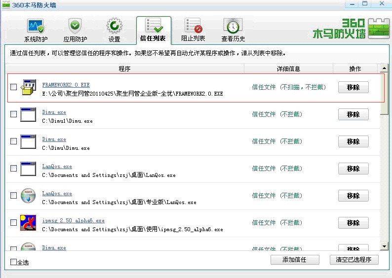Image resolution: width=392 pixels, height=278 pixels.
Task: Click path text ending 桌面\LanQos.exe
Action: [109, 175]
